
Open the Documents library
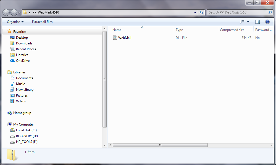[x=24, y=78]
